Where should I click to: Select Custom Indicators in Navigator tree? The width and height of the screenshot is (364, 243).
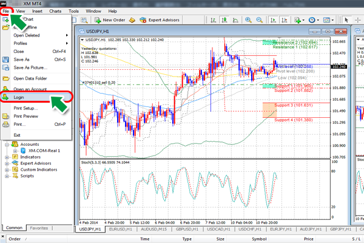click(39, 169)
